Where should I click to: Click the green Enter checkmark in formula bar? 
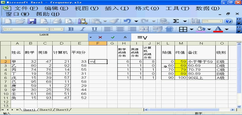113,37
